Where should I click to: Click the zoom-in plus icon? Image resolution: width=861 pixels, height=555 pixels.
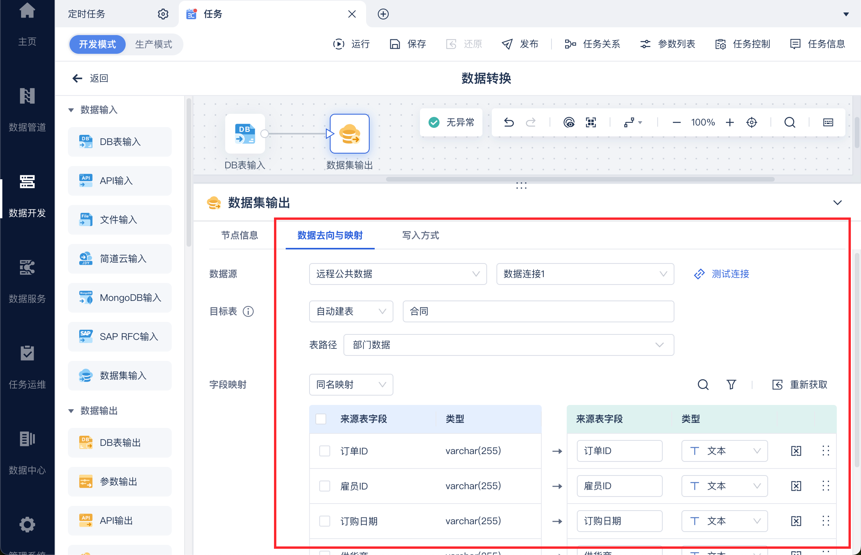coord(729,122)
